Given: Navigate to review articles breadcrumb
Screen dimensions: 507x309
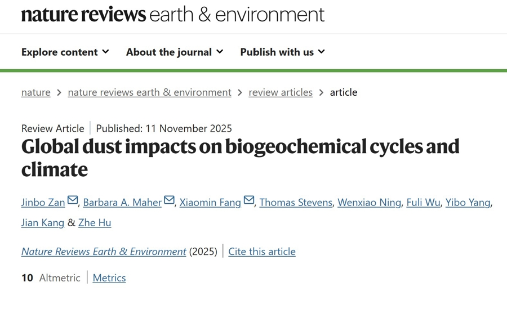Looking at the screenshot, I should 281,92.
